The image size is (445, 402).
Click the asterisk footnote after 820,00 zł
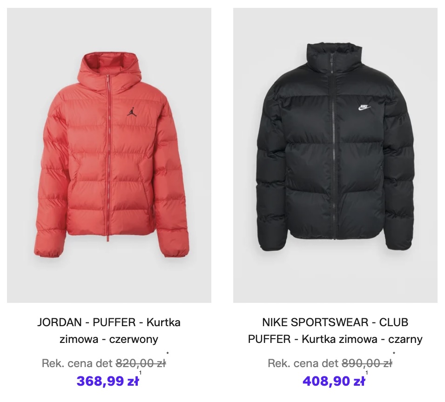pos(168,354)
